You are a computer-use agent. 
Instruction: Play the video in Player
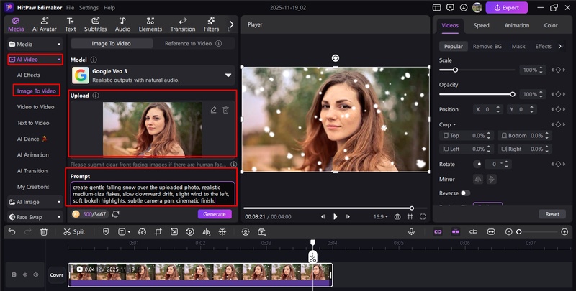[335, 216]
